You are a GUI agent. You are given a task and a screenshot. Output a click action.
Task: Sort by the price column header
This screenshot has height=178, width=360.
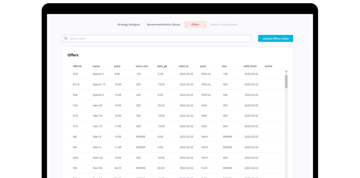tap(117, 66)
